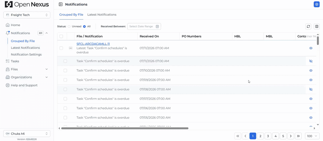Open Latest Notifications in sidebar
The height and width of the screenshot is (141, 323).
click(x=25, y=48)
